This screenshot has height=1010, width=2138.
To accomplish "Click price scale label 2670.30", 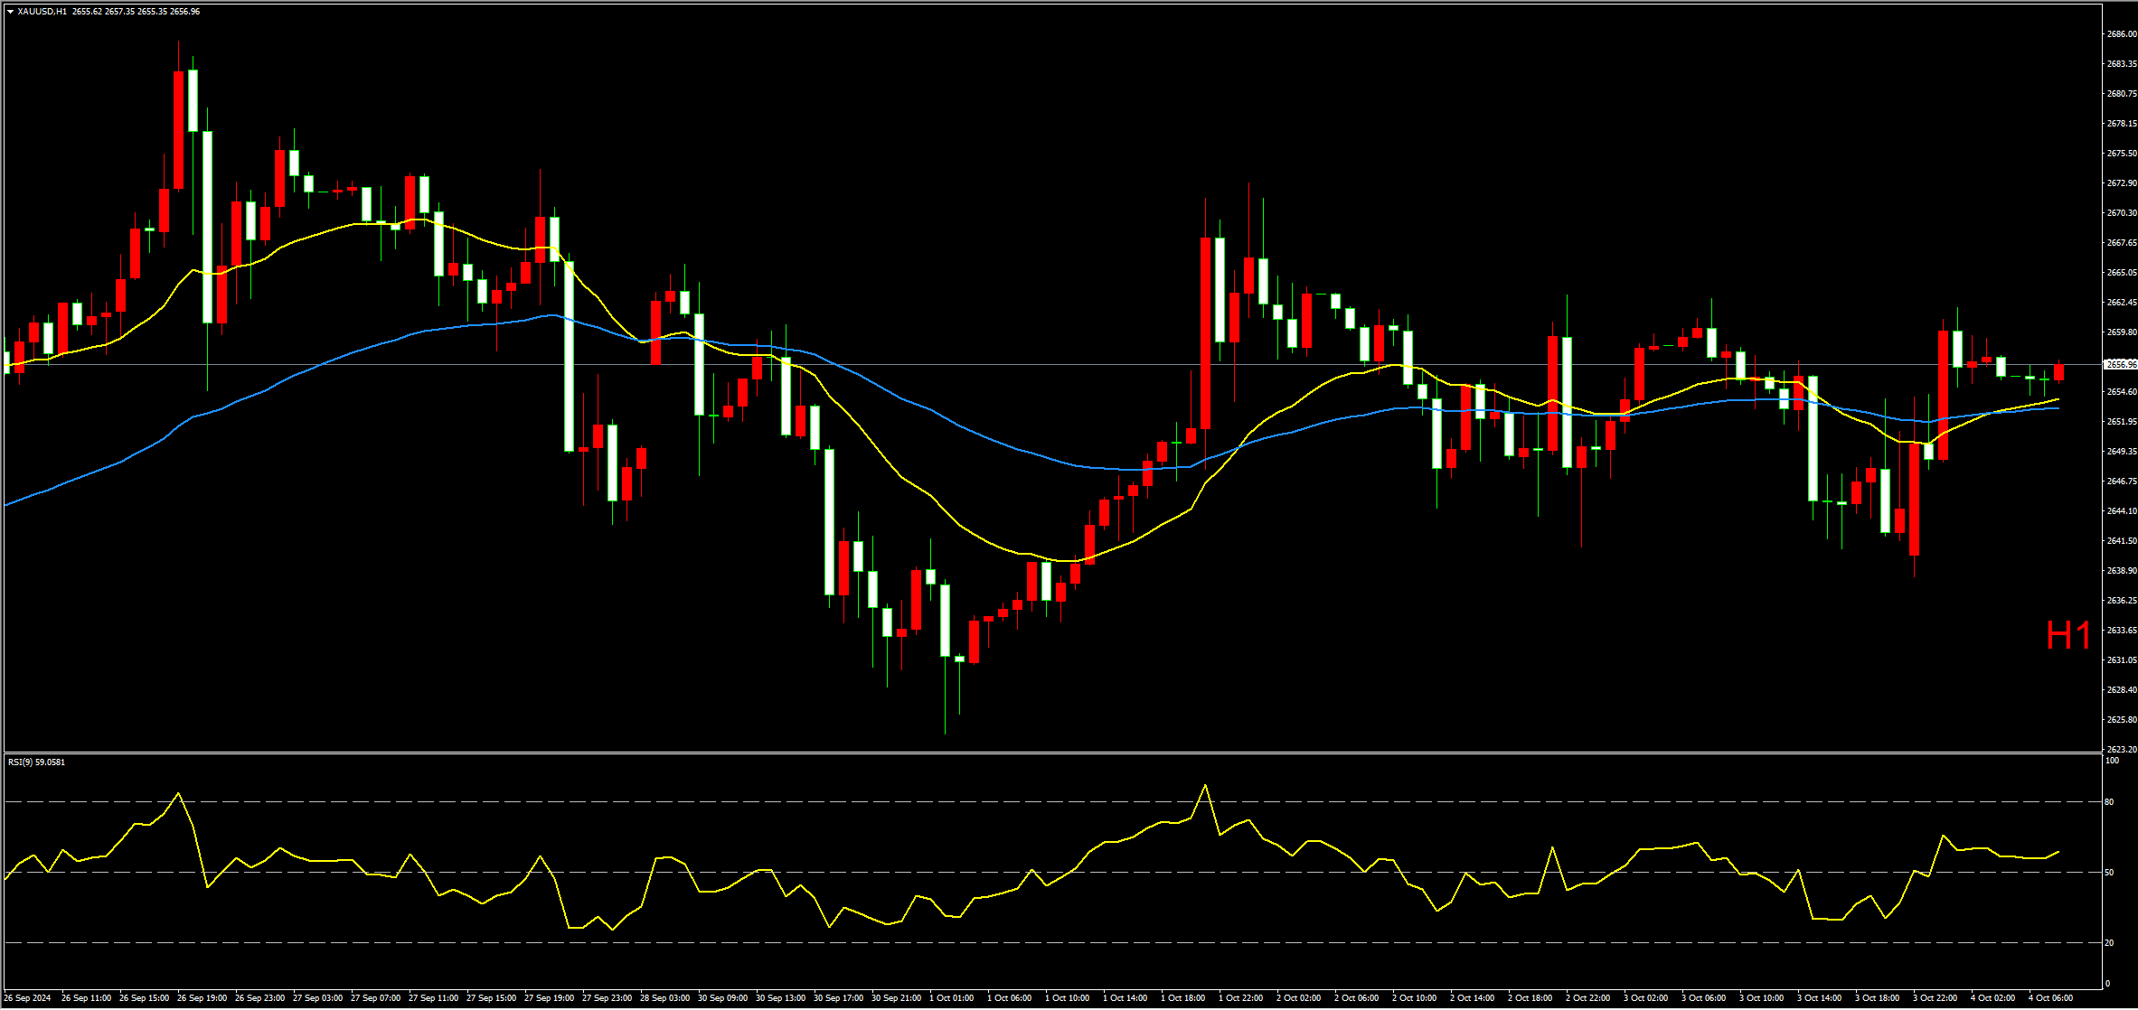I will 2121,213.
